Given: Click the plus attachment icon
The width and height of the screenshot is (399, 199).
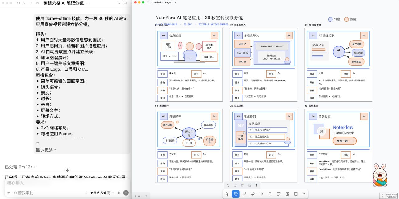Looking at the screenshot, I should (9, 193).
